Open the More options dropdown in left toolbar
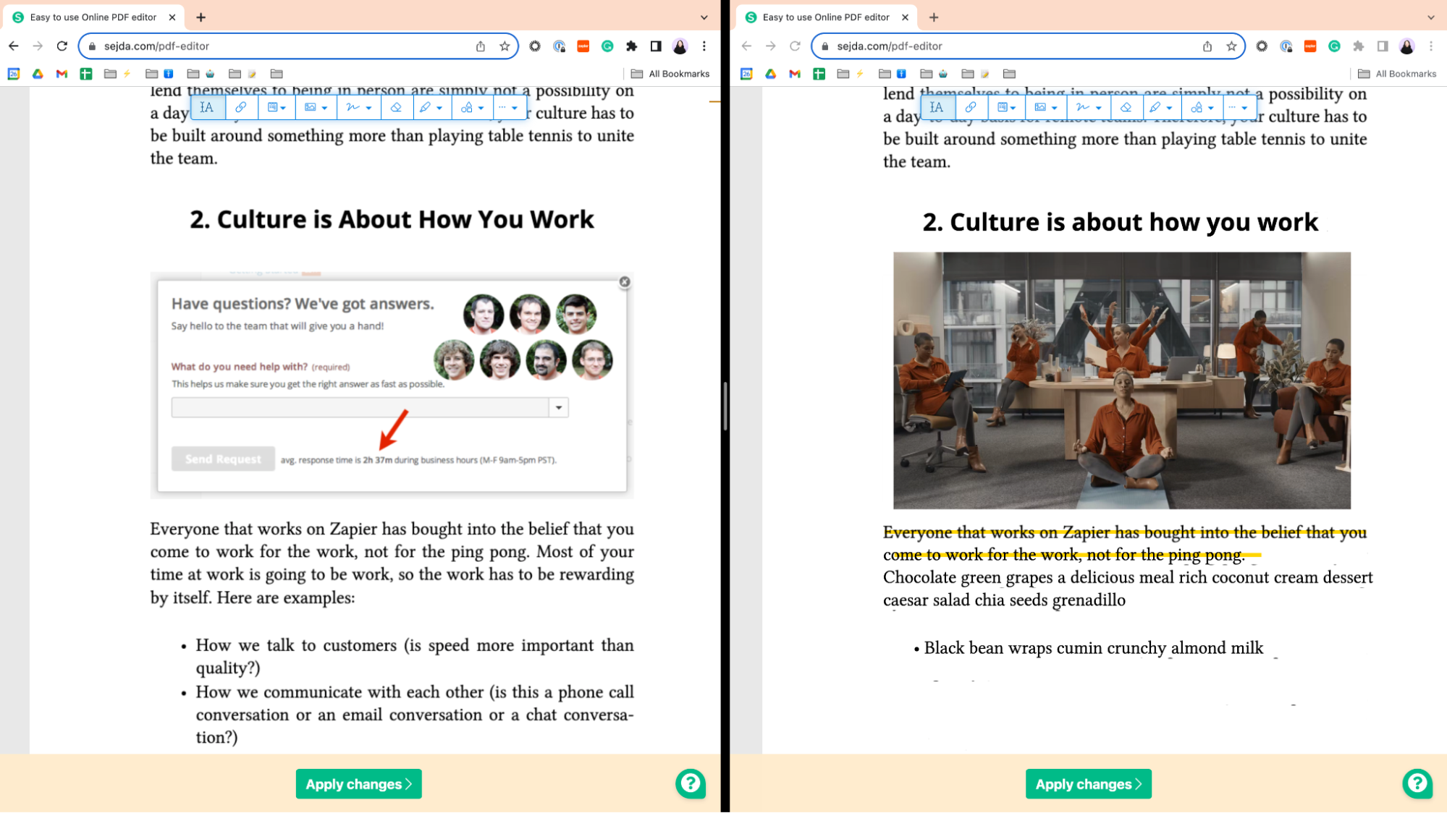This screenshot has height=813, width=1447. click(508, 108)
